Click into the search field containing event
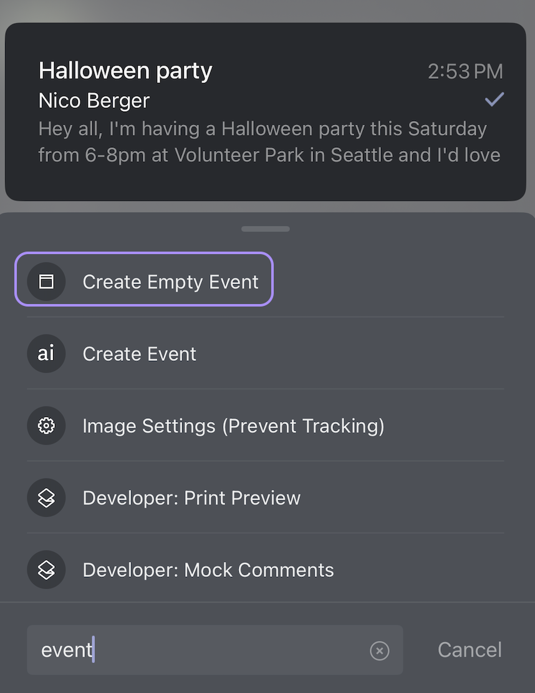Screen dimensions: 535x693 pos(215,650)
